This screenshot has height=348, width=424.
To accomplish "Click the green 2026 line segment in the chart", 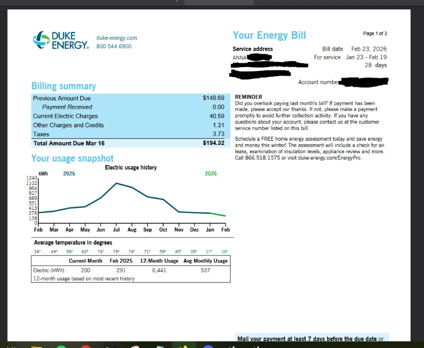I will tap(218, 214).
